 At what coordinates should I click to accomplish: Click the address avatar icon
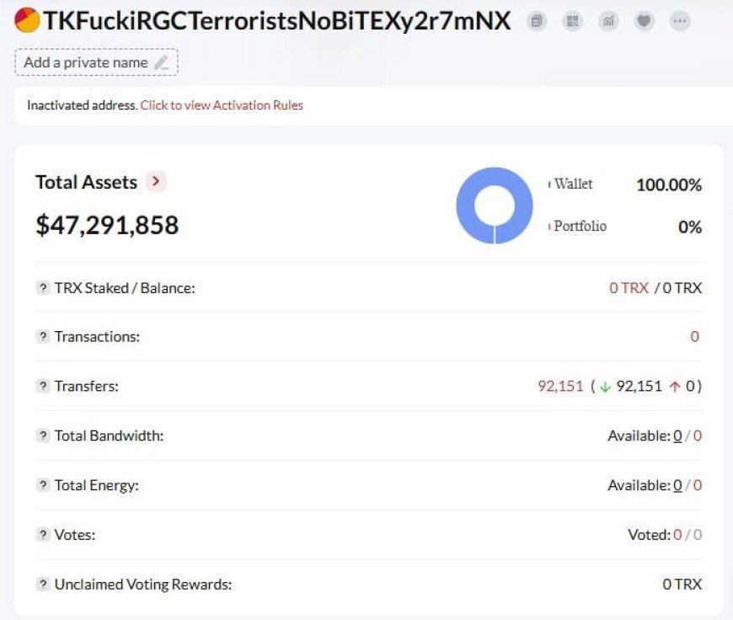tap(27, 20)
